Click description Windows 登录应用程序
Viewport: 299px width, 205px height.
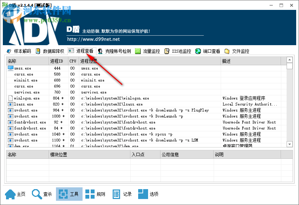pos(244,98)
